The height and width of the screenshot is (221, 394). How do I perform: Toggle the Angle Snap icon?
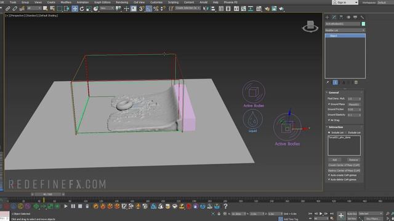149,9
